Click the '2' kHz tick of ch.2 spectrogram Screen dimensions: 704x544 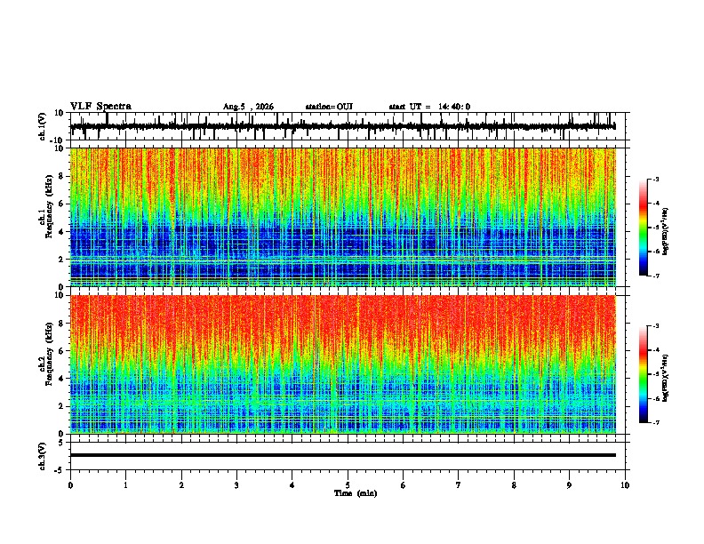click(x=61, y=406)
